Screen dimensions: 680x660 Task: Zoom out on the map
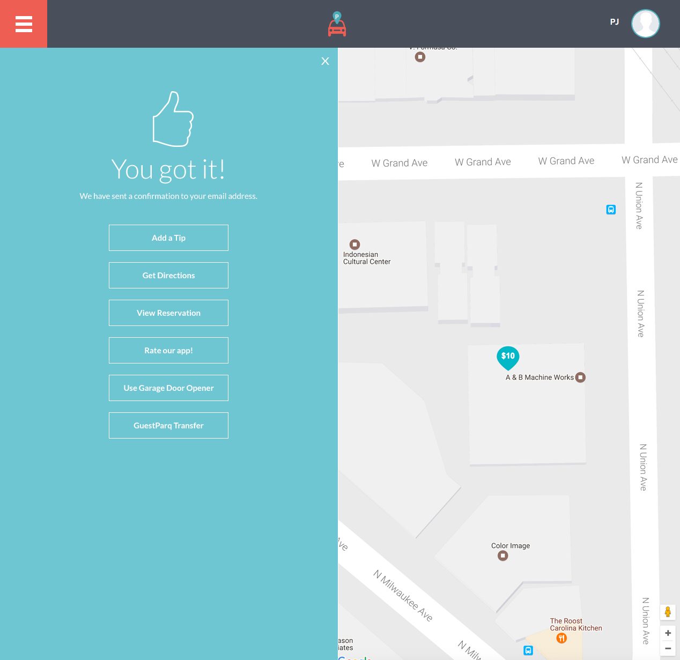tap(668, 648)
